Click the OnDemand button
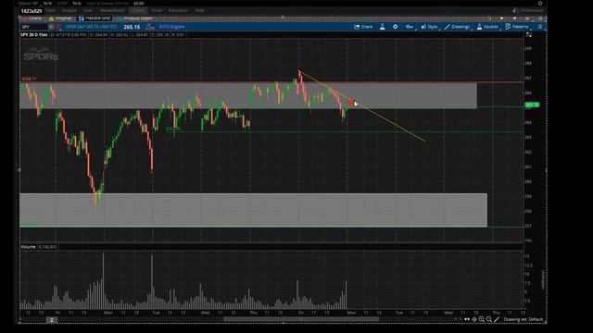Image resolution: width=593 pixels, height=333 pixels. (x=527, y=10)
